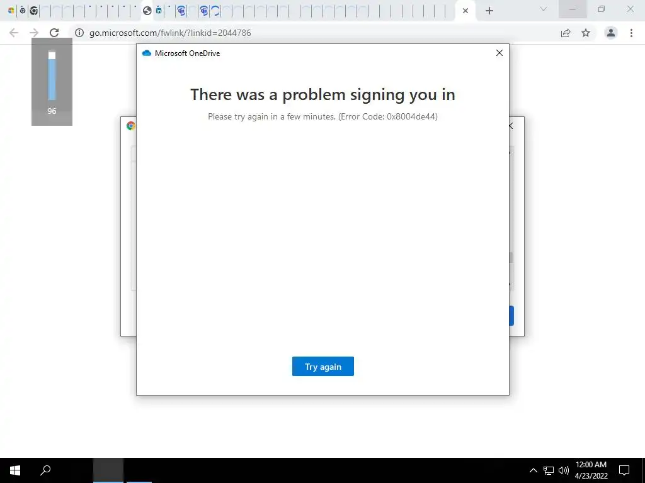Open Chrome three-dot menu

pyautogui.click(x=631, y=33)
